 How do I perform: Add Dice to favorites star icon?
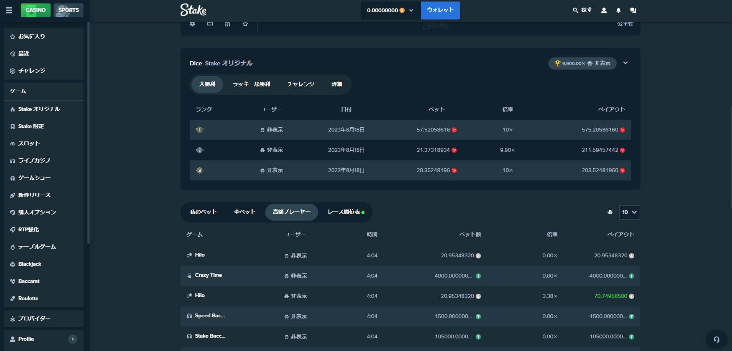(245, 24)
